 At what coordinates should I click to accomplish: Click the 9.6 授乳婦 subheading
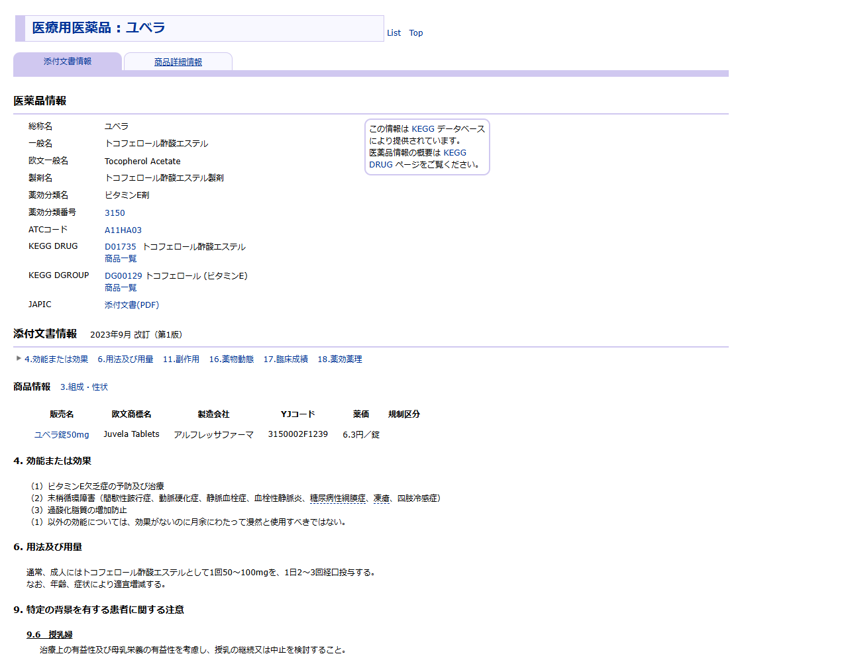point(50,634)
